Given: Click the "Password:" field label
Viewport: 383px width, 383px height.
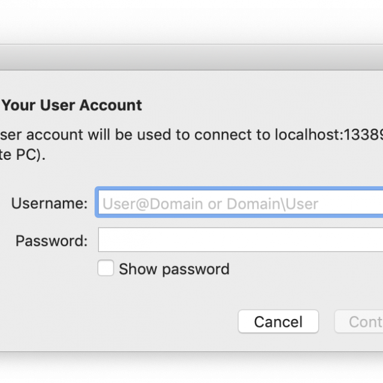Looking at the screenshot, I should click(x=51, y=241).
